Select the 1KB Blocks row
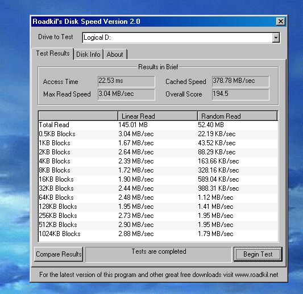 tap(158, 143)
